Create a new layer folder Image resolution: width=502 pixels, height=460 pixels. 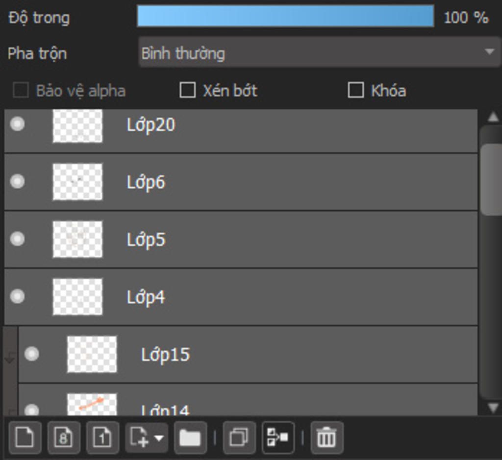tap(190, 437)
